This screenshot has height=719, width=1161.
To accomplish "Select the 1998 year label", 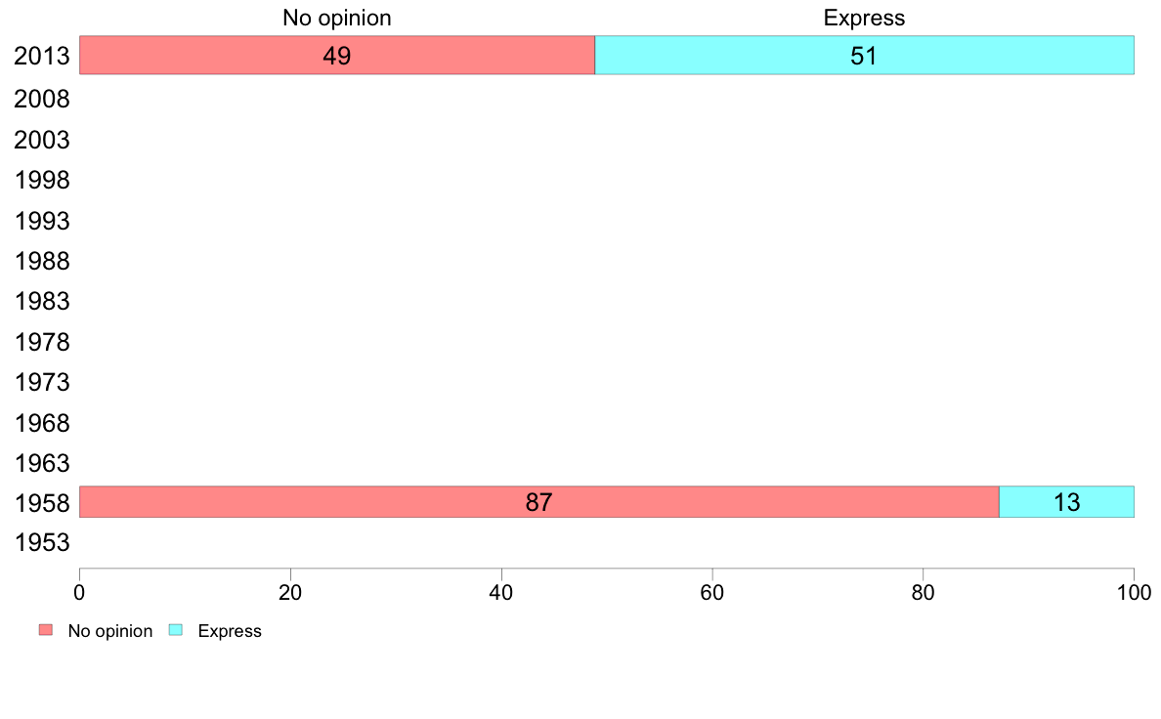I will coord(41,180).
